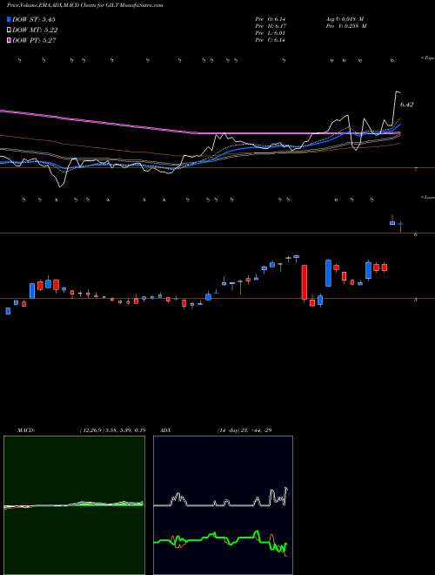Select the 'DOW MT: 5.22' legend text
The height and width of the screenshot is (575, 435).
(35, 30)
